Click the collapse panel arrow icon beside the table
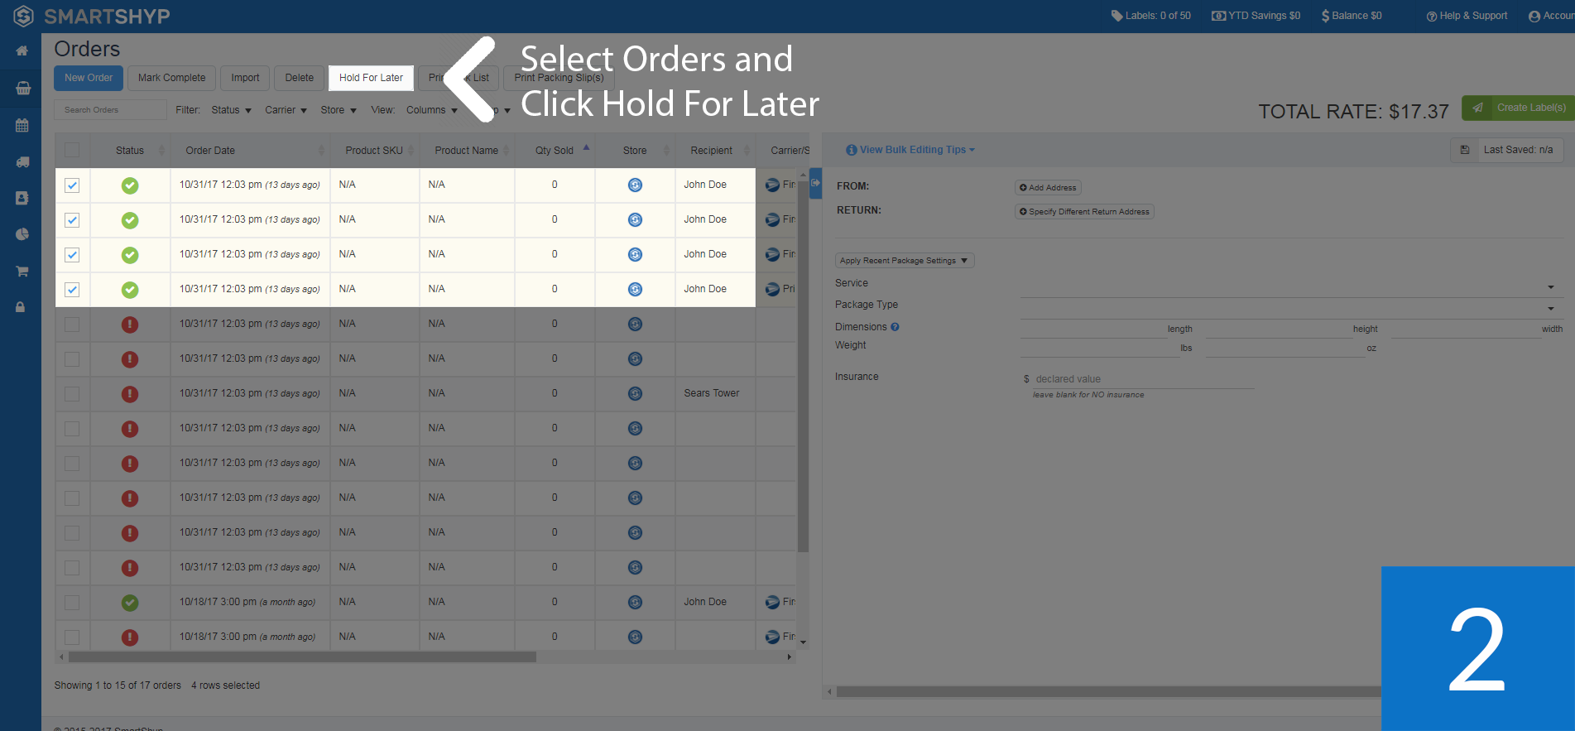The image size is (1575, 731). tap(815, 183)
